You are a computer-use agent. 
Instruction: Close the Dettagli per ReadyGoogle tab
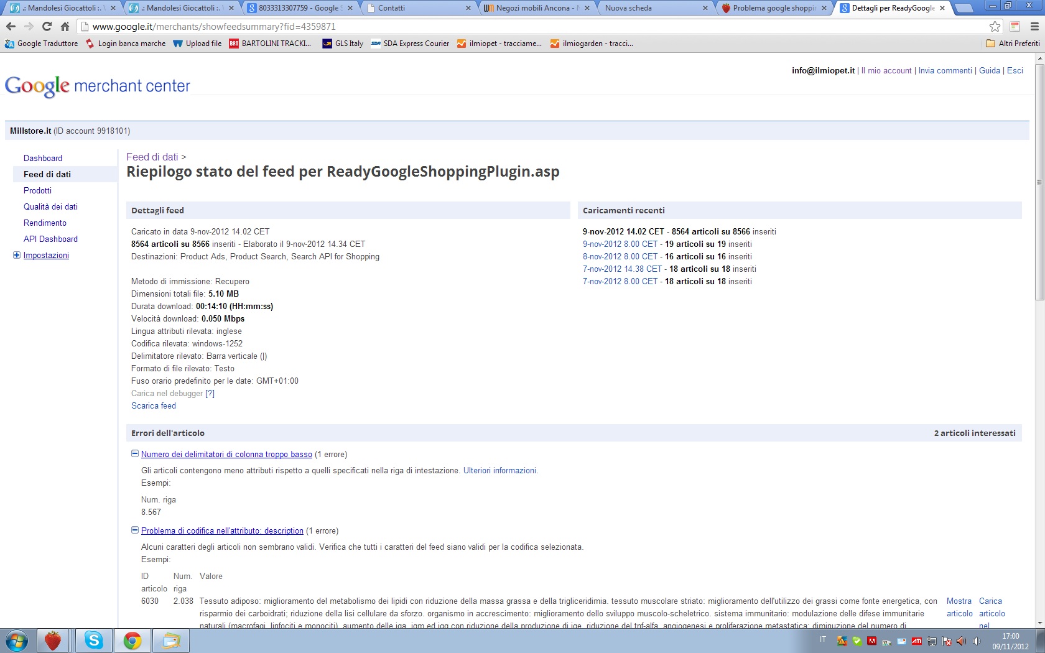(942, 8)
